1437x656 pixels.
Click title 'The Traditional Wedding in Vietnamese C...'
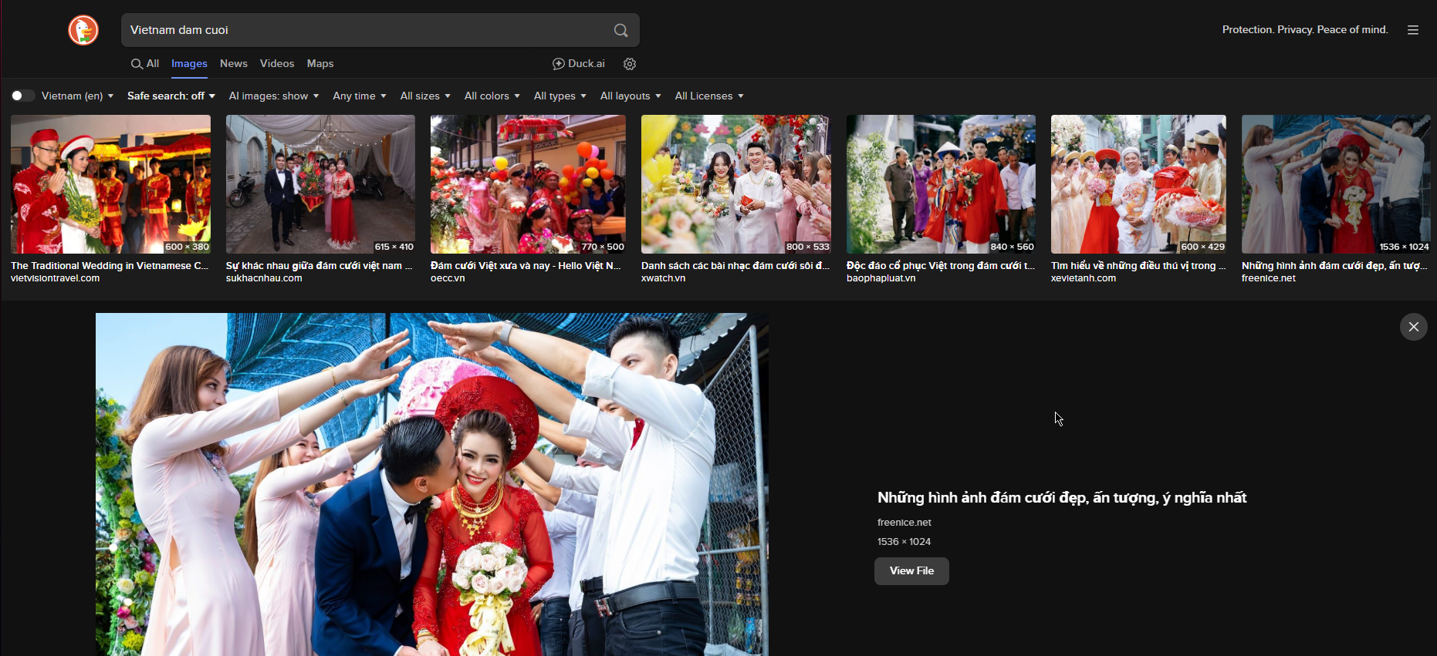(110, 266)
